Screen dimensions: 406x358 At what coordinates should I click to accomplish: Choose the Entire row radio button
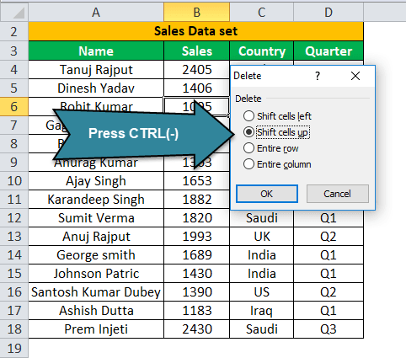tap(271, 148)
